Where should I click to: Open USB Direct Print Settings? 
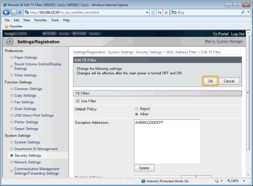(34, 115)
